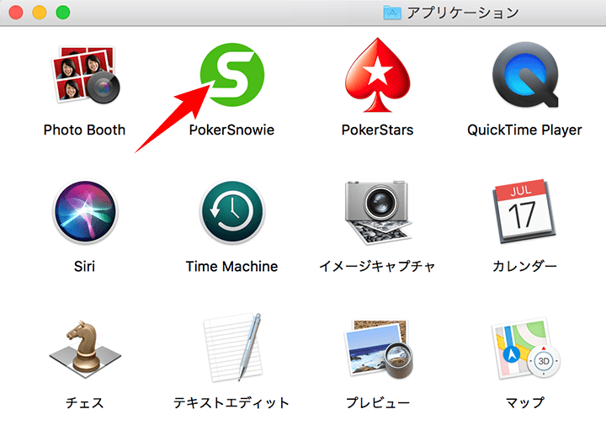Close the Finder window with red button
The height and width of the screenshot is (425, 606).
pos(16,13)
